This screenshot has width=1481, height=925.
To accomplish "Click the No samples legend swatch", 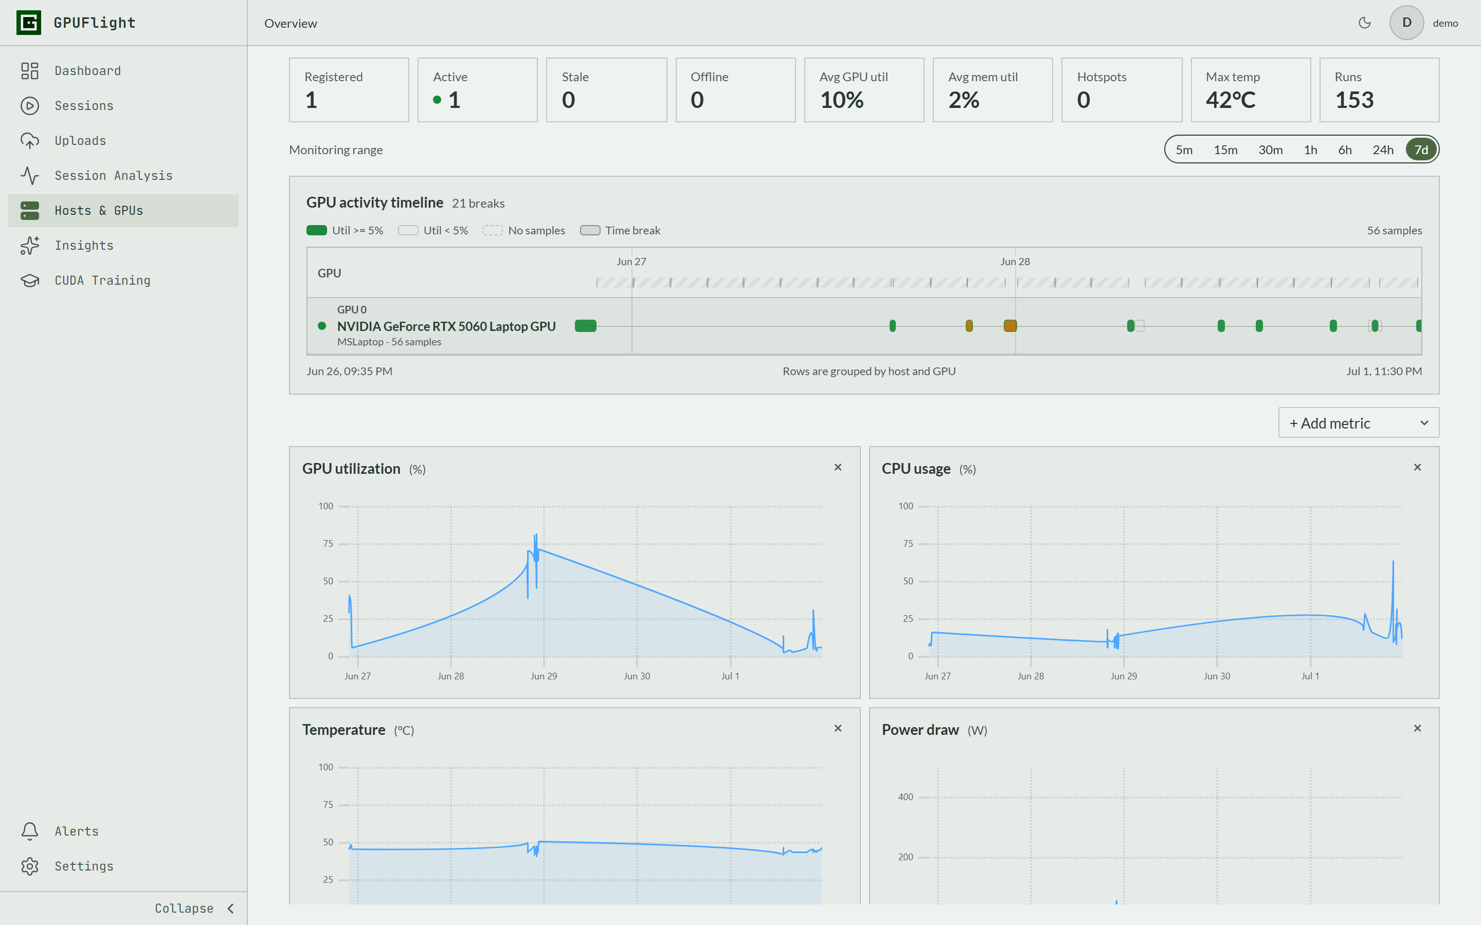I will click(493, 231).
